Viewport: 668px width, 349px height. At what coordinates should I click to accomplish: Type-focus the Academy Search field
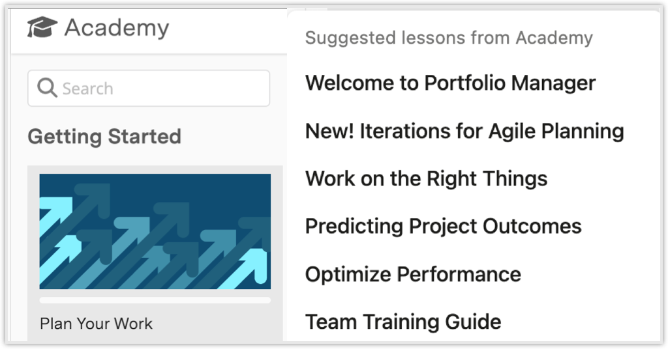pos(157,89)
